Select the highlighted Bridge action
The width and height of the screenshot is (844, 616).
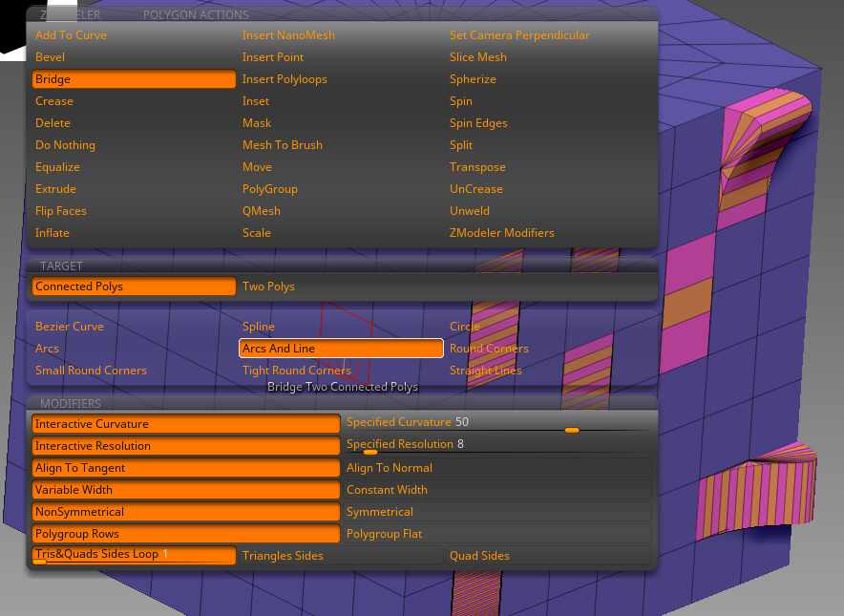(x=133, y=79)
